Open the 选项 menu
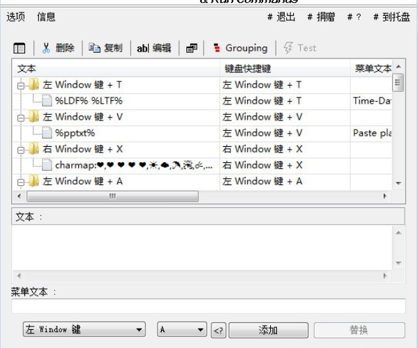The height and width of the screenshot is (348, 418). [x=16, y=17]
